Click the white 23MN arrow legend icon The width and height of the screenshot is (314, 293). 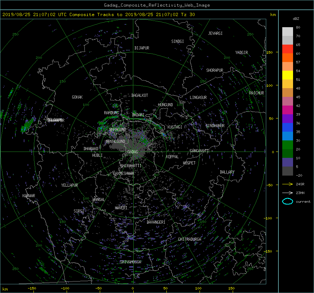pyautogui.click(x=287, y=193)
